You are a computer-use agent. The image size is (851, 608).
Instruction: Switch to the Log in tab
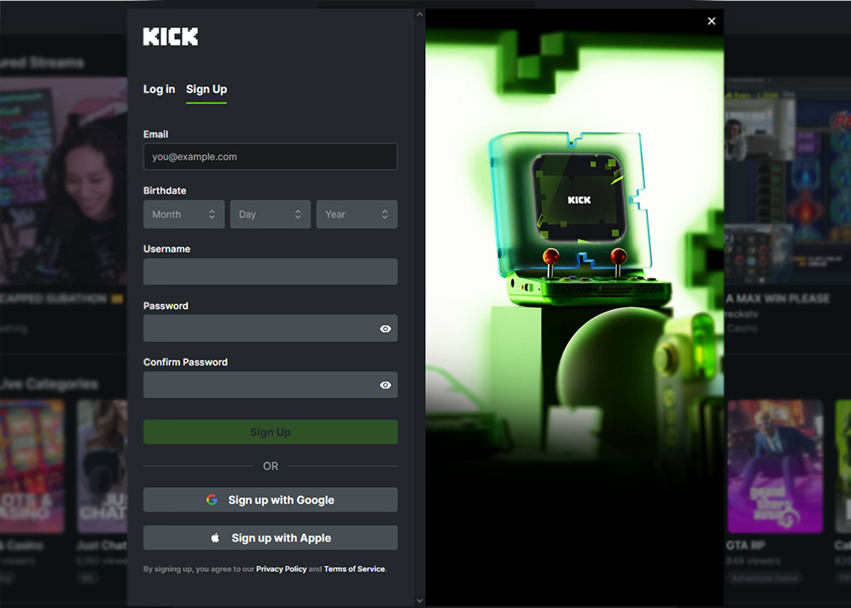(159, 89)
